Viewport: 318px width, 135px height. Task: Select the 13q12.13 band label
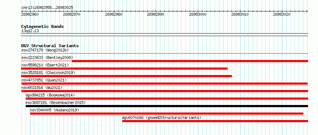pos(30,31)
